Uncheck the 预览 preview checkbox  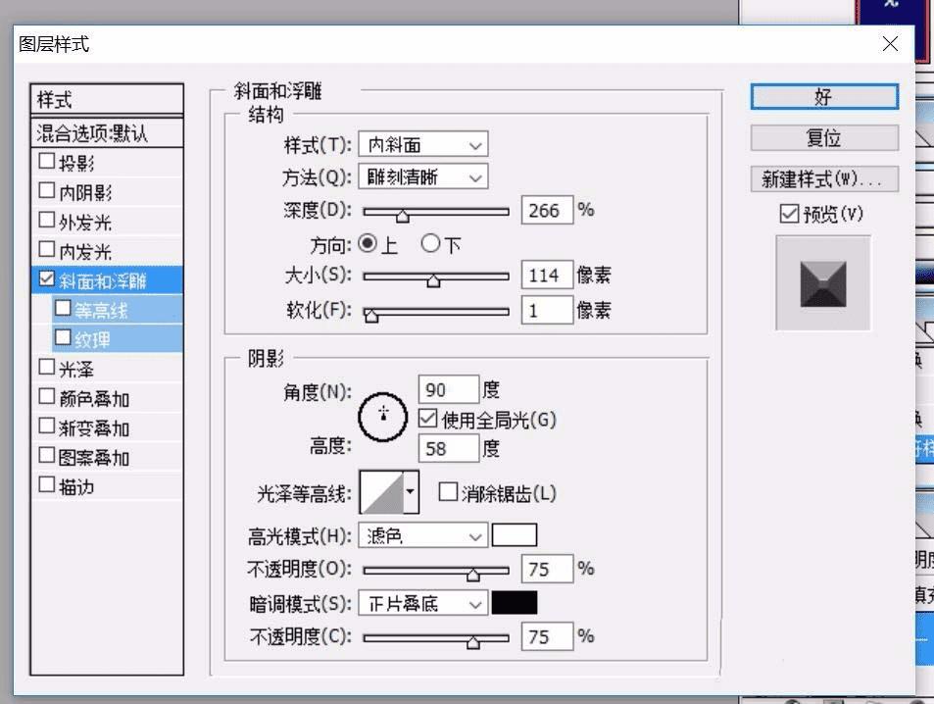click(x=789, y=214)
